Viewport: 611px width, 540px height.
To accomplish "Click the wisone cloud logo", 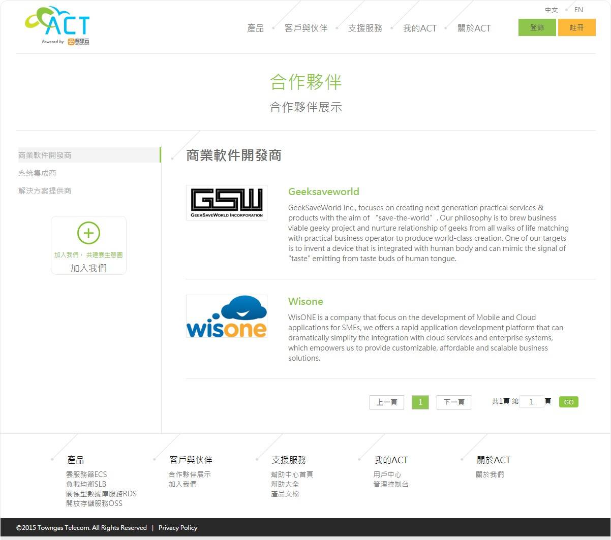I will coord(226,316).
